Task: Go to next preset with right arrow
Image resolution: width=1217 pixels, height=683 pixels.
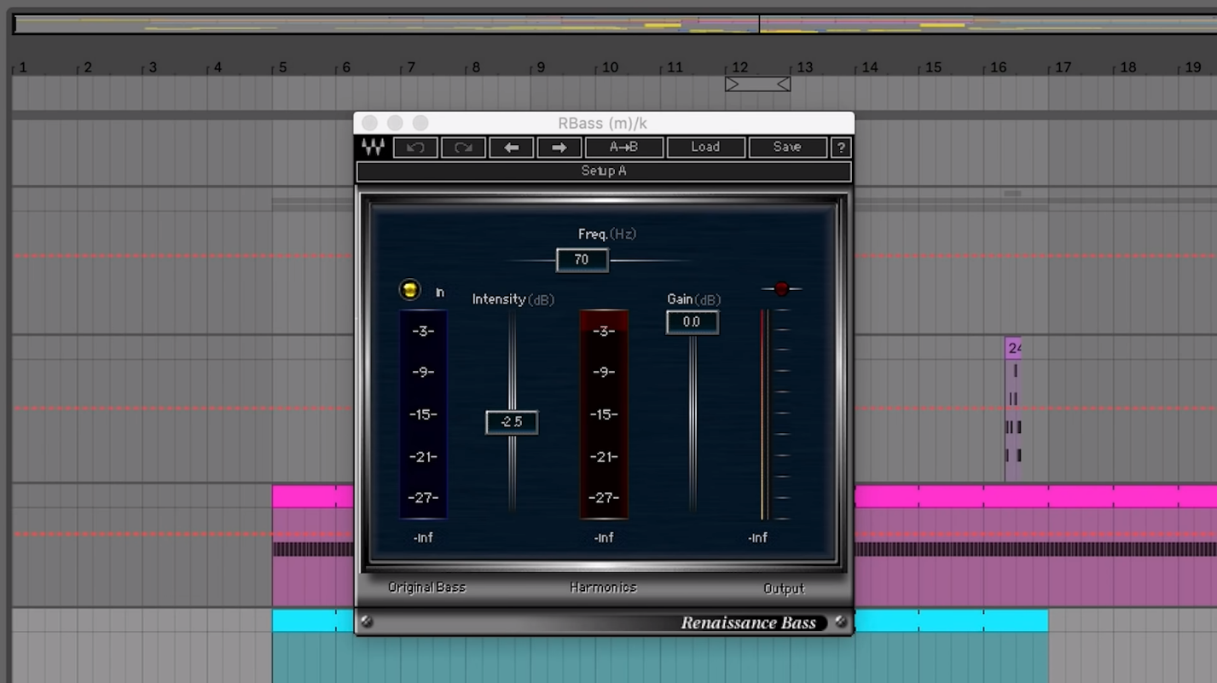Action: pos(559,148)
